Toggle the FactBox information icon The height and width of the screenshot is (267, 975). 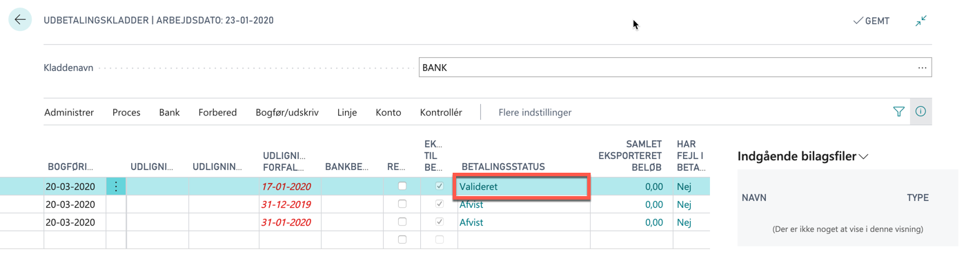[x=920, y=111]
